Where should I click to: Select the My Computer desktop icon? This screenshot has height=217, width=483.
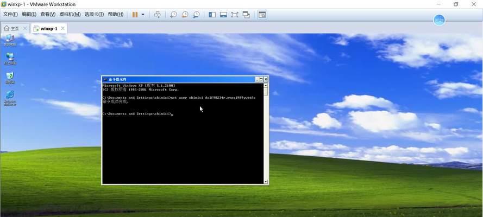click(x=10, y=40)
